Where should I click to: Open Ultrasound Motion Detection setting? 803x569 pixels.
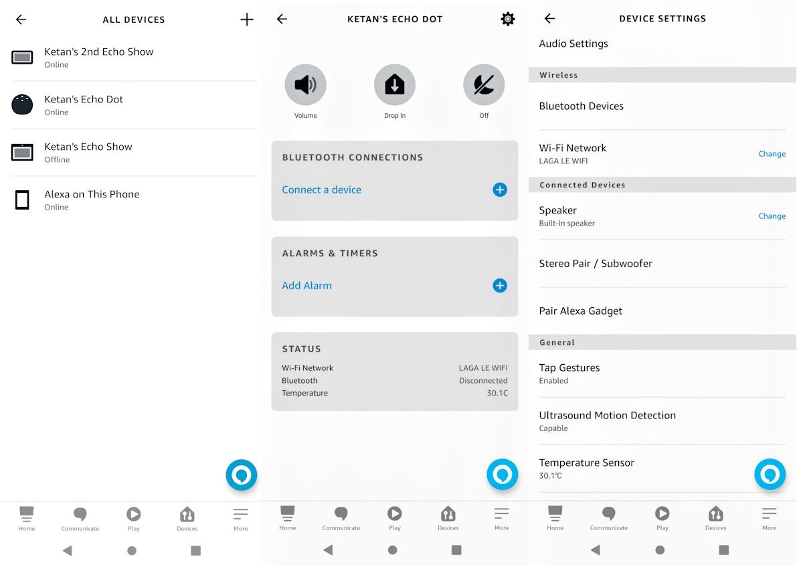(662, 421)
